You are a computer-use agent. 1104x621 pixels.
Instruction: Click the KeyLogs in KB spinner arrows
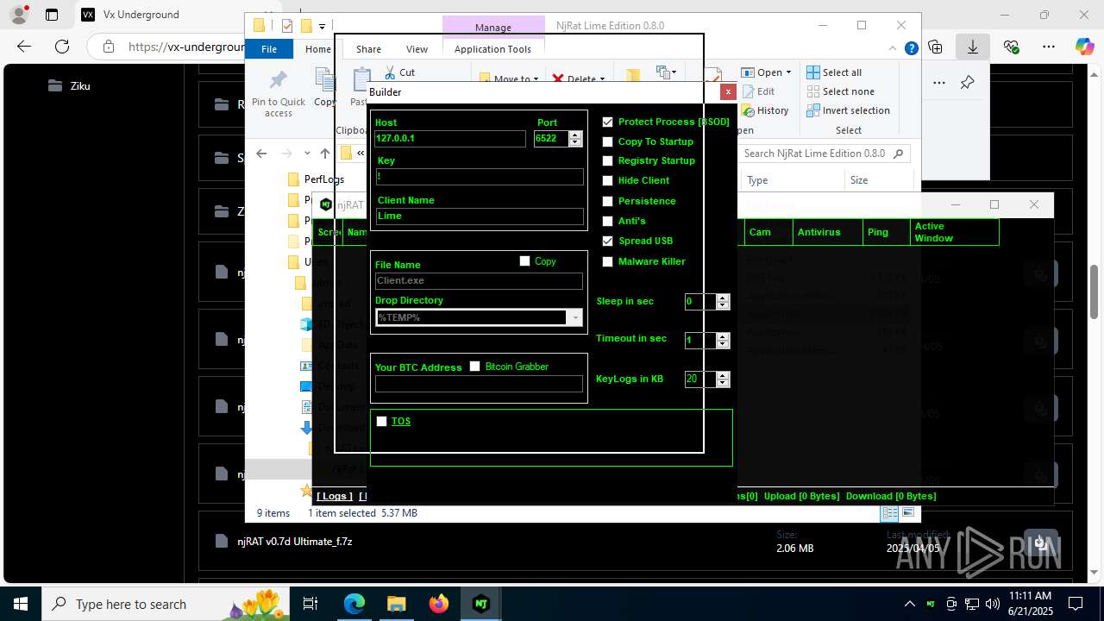point(723,379)
